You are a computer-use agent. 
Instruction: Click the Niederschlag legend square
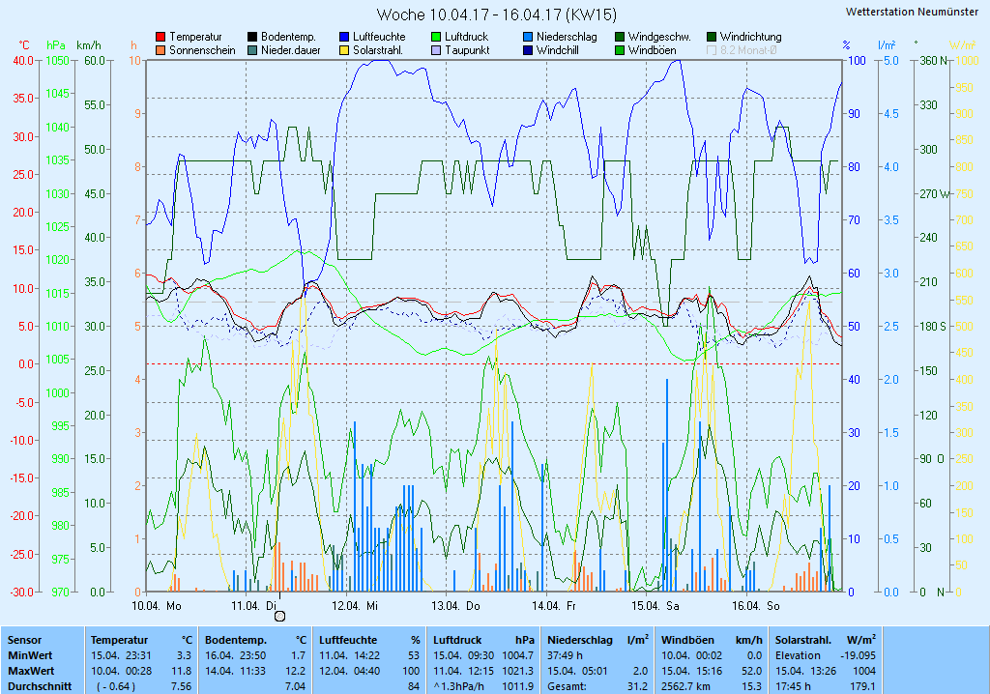click(528, 37)
